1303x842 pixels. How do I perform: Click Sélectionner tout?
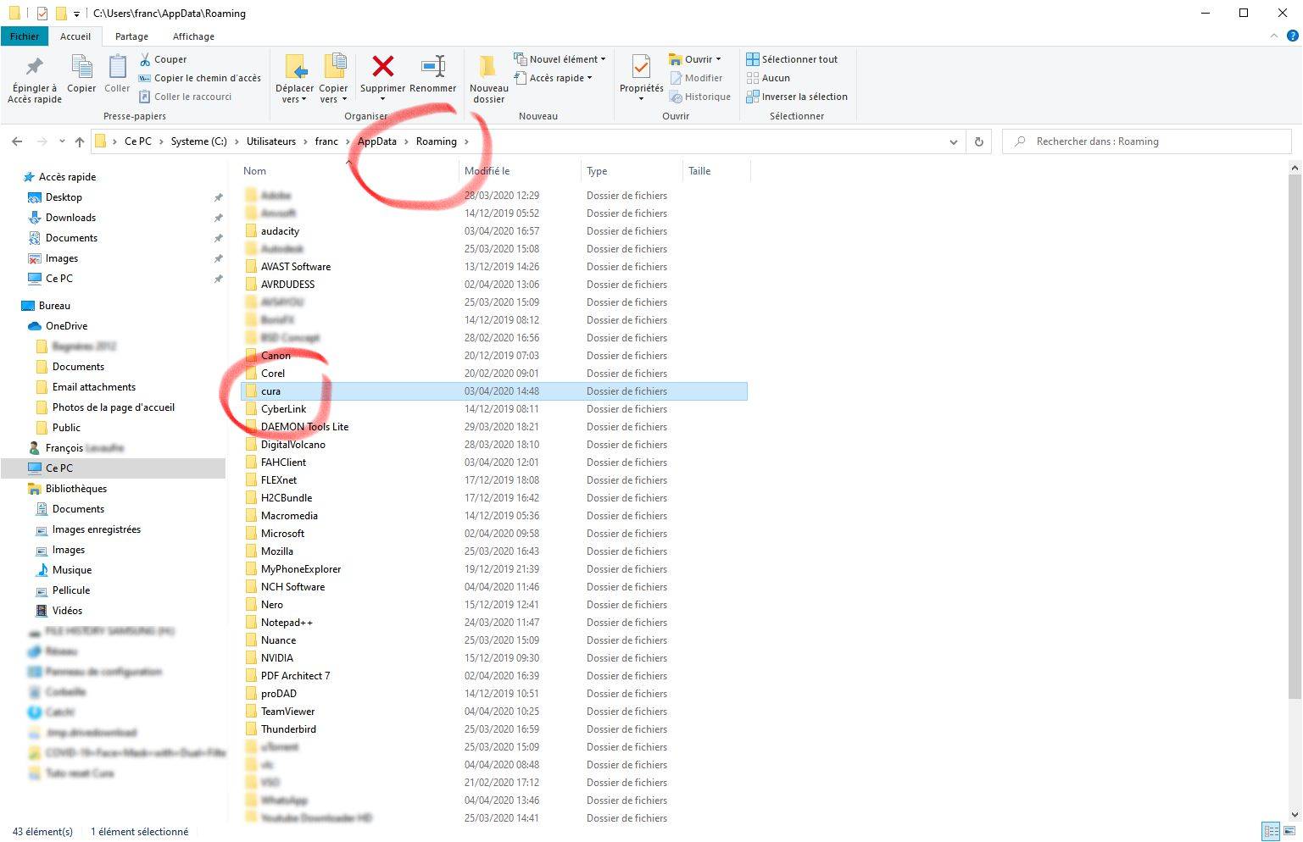coord(792,59)
